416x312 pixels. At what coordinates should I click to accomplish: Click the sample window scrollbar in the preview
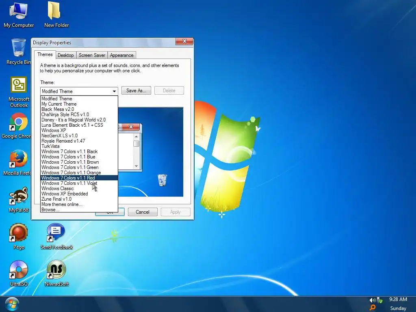136,151
